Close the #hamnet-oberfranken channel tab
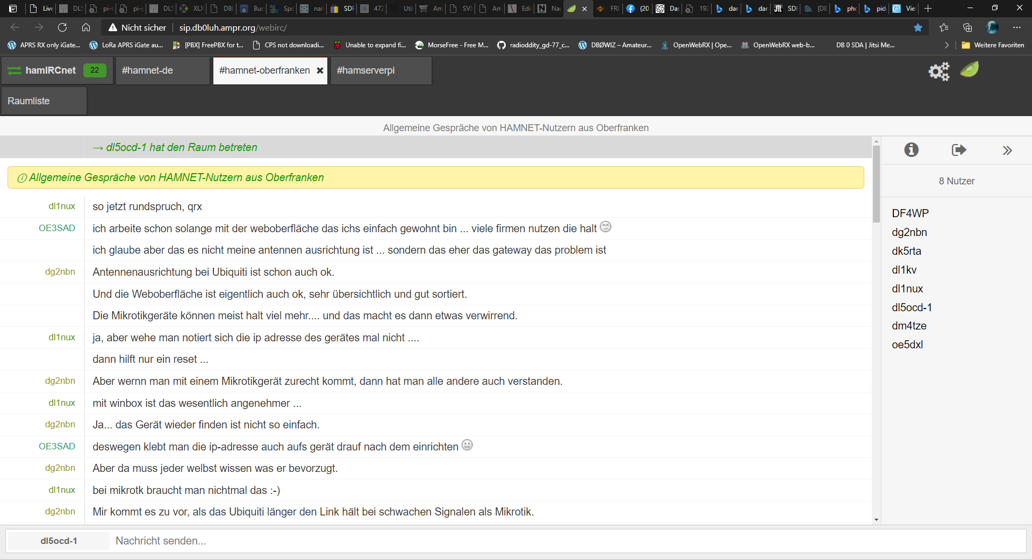The width and height of the screenshot is (1032, 559). [320, 70]
